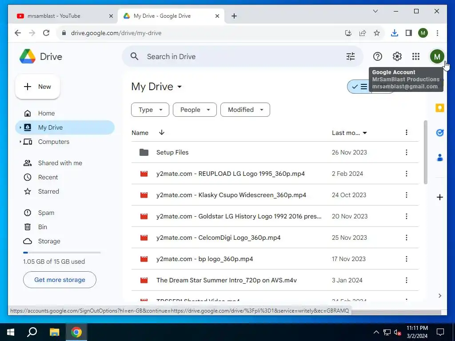Open Recent in the sidebar
Viewport: 455px width, 341px height.
tap(65, 177)
